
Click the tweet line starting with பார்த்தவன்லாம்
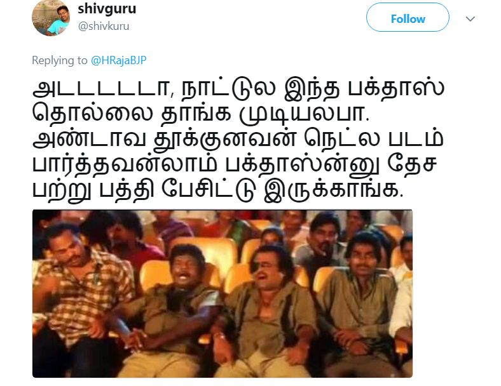tap(235, 164)
